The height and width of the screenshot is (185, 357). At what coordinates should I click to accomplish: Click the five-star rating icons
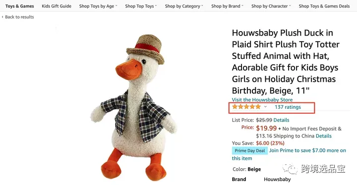[246, 106]
